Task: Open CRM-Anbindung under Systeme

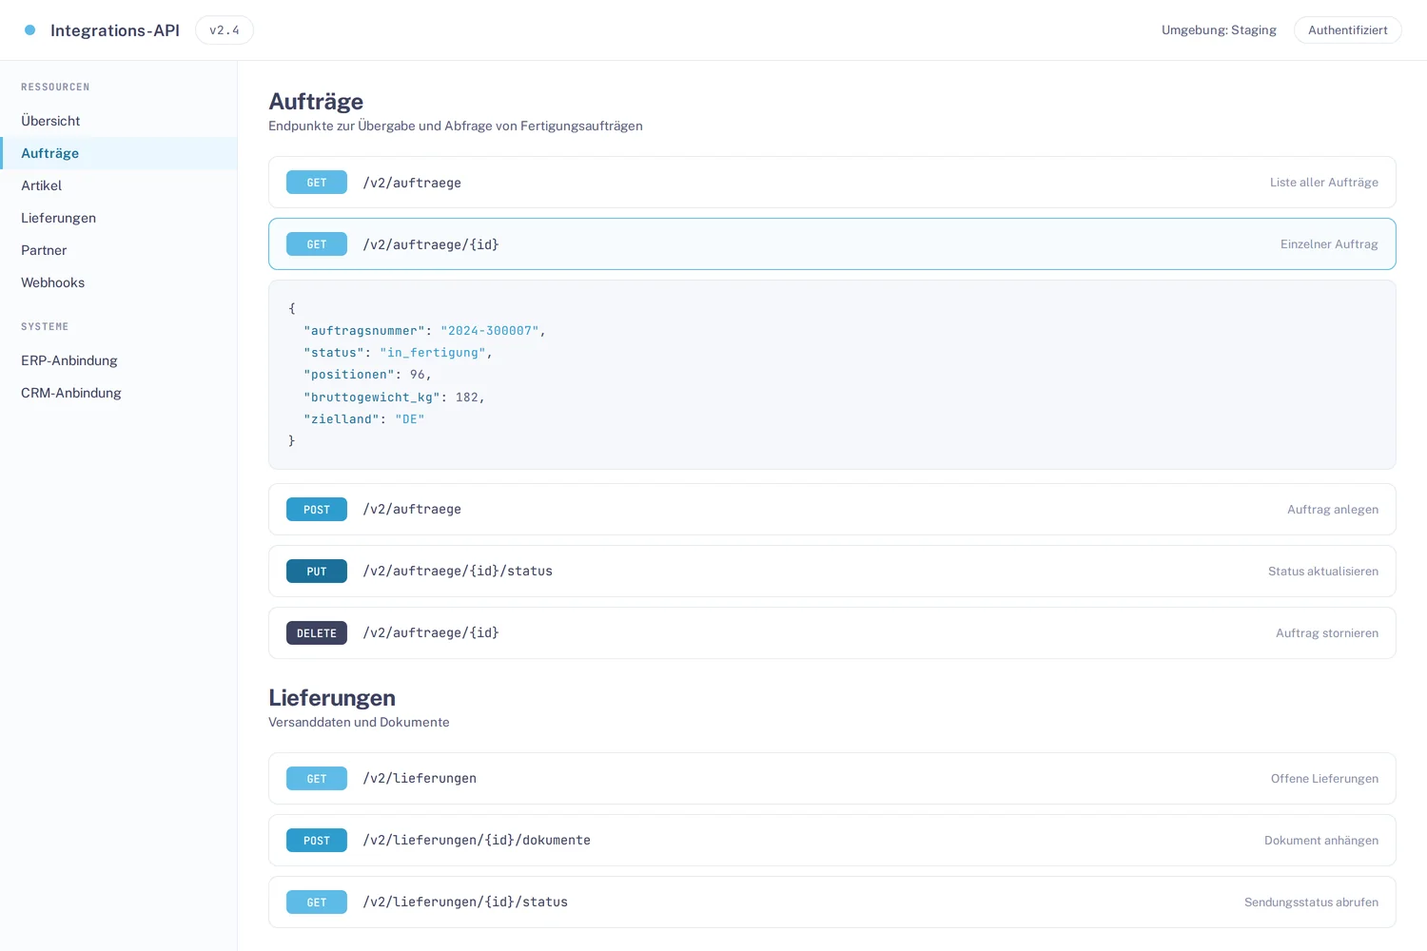Action: (x=119, y=393)
